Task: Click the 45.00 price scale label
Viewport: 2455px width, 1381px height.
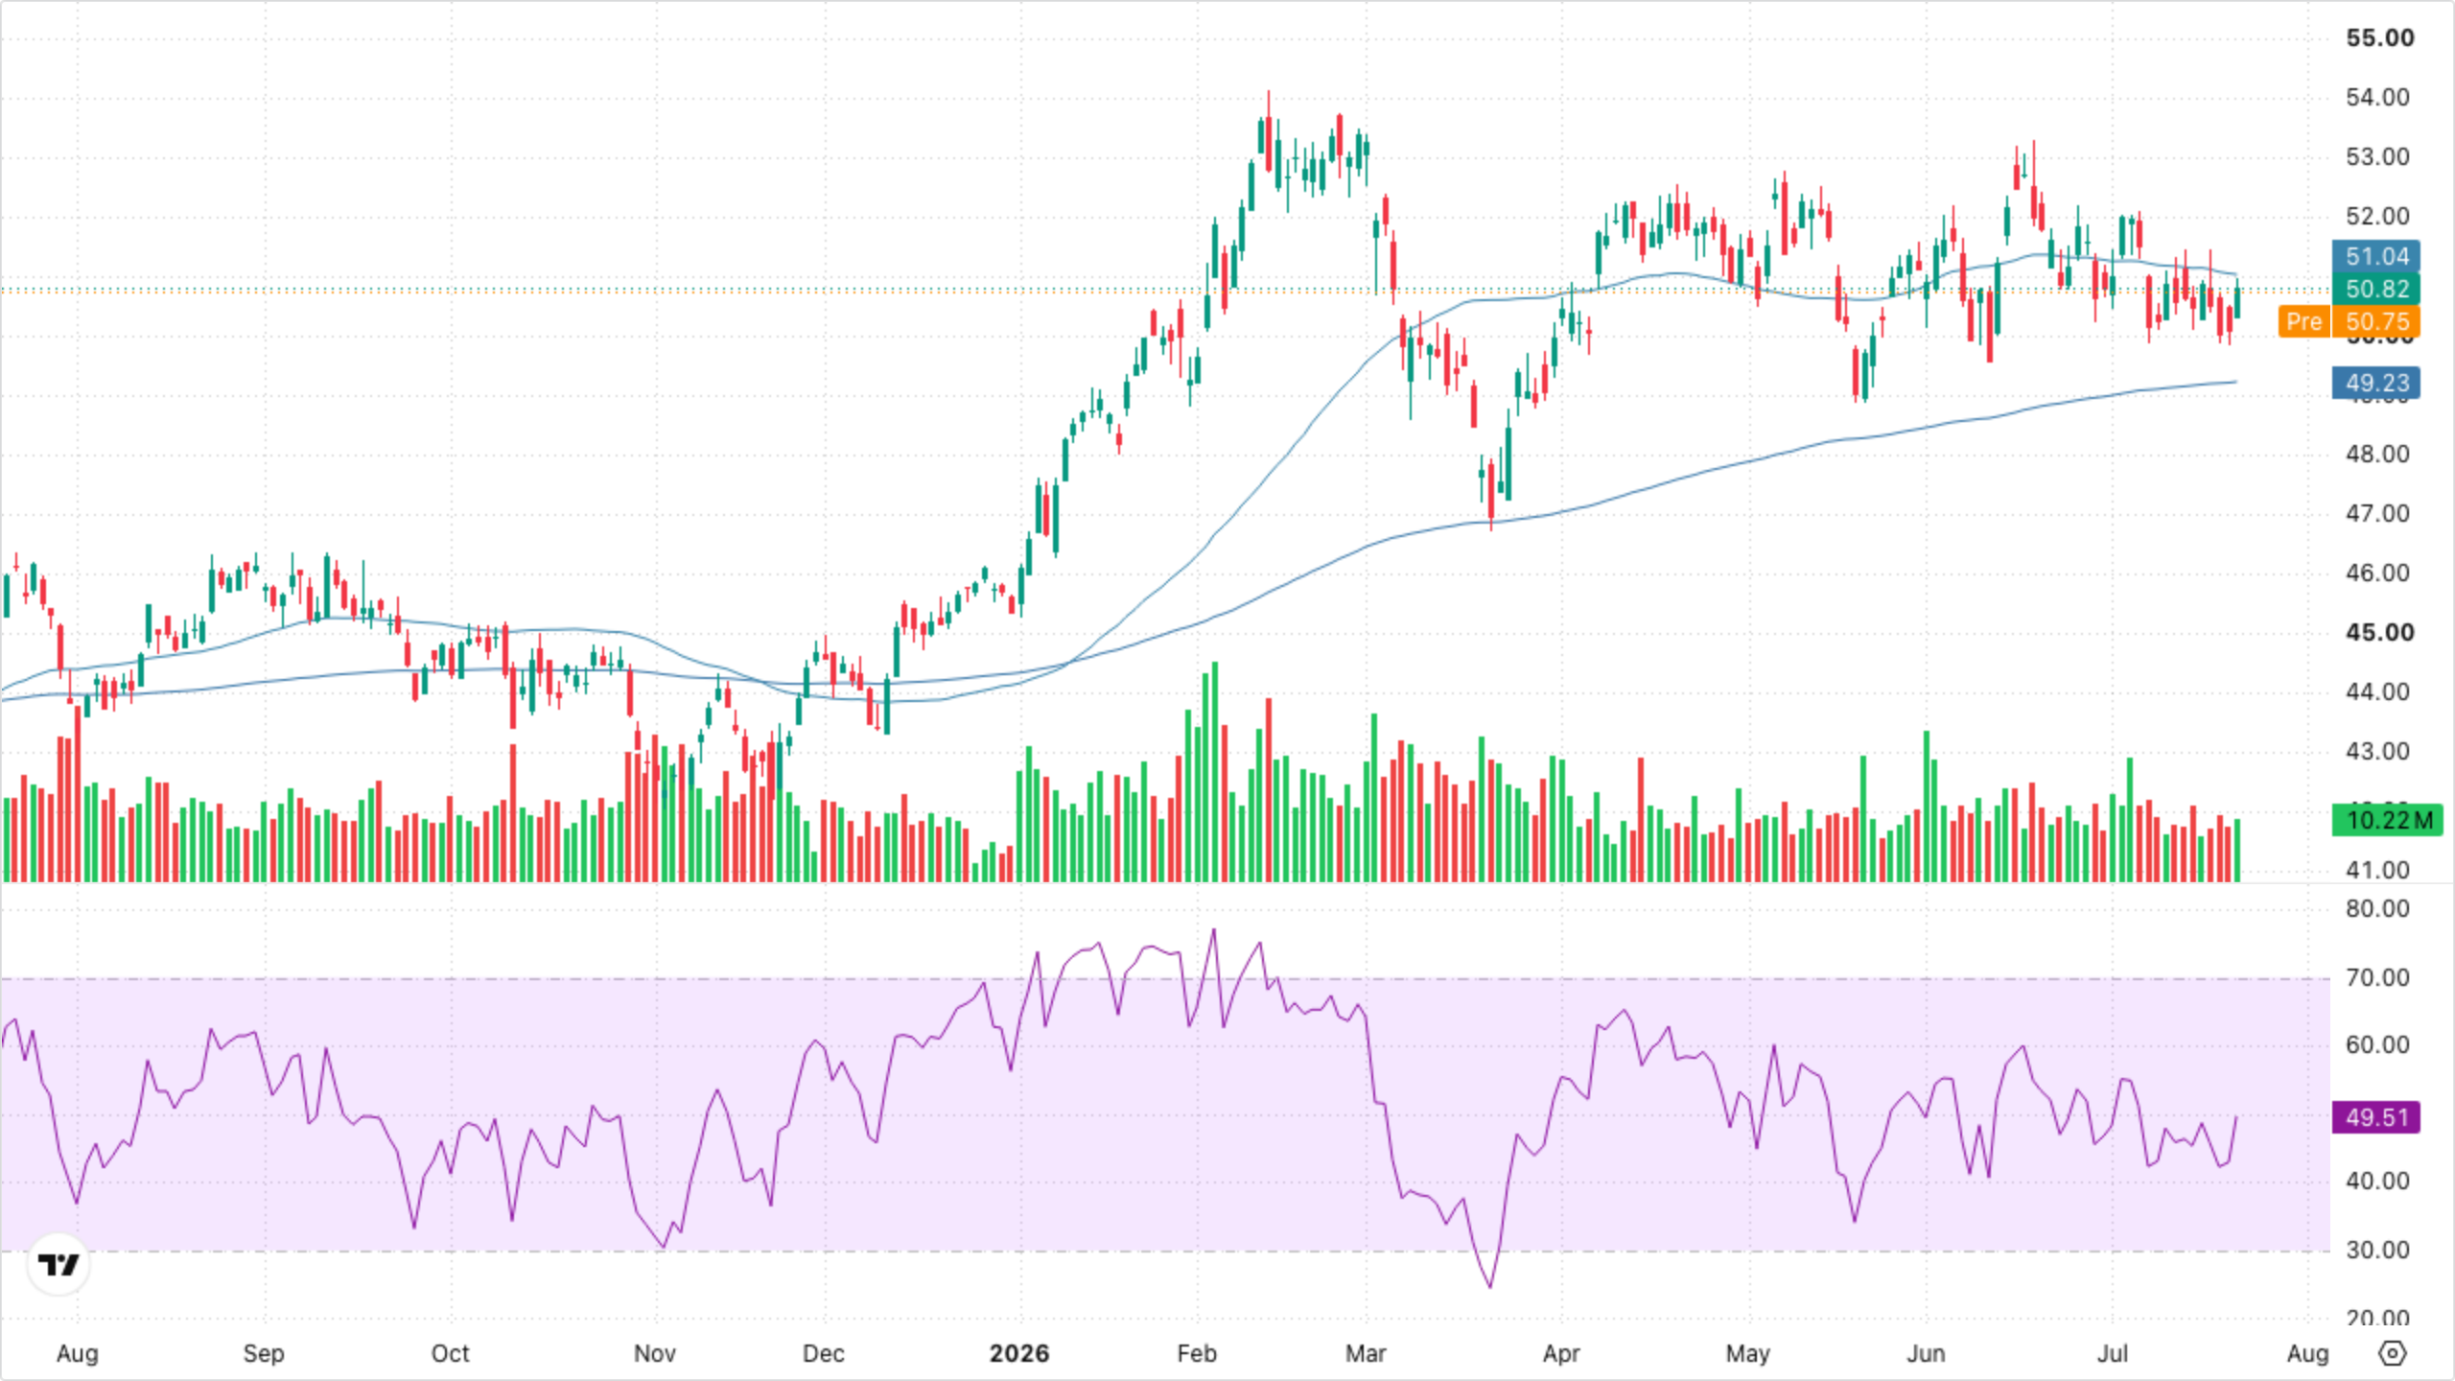Action: tap(2380, 632)
